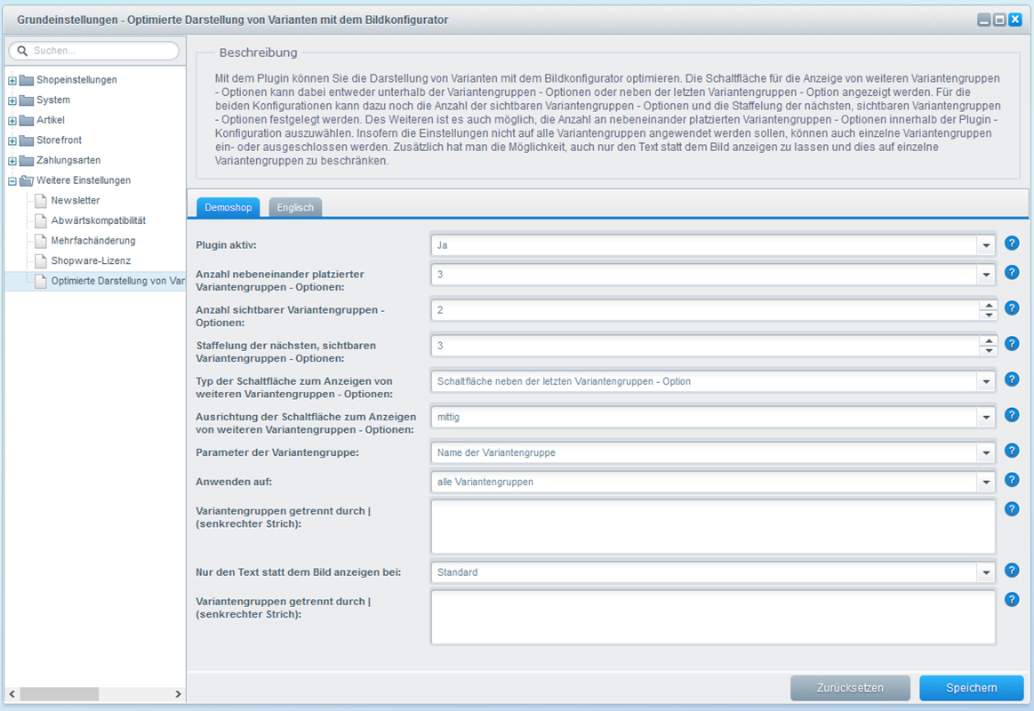
Task: Click the sidebar scroll right arrow
Action: click(178, 694)
